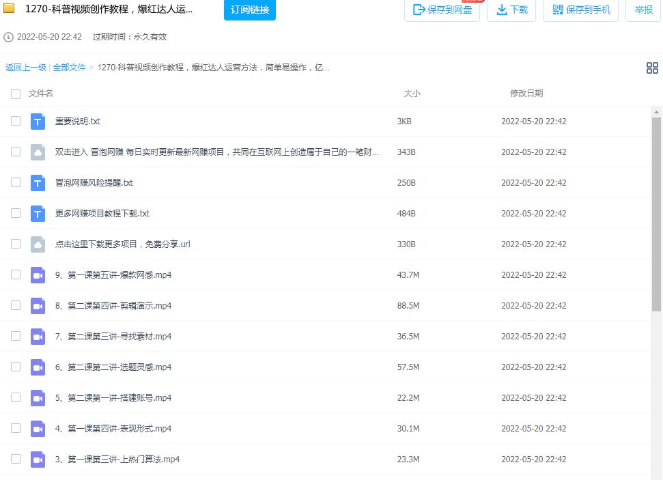
Task: Open video 6、第二课第二讲-选题灵感.mp4
Action: pos(113,367)
